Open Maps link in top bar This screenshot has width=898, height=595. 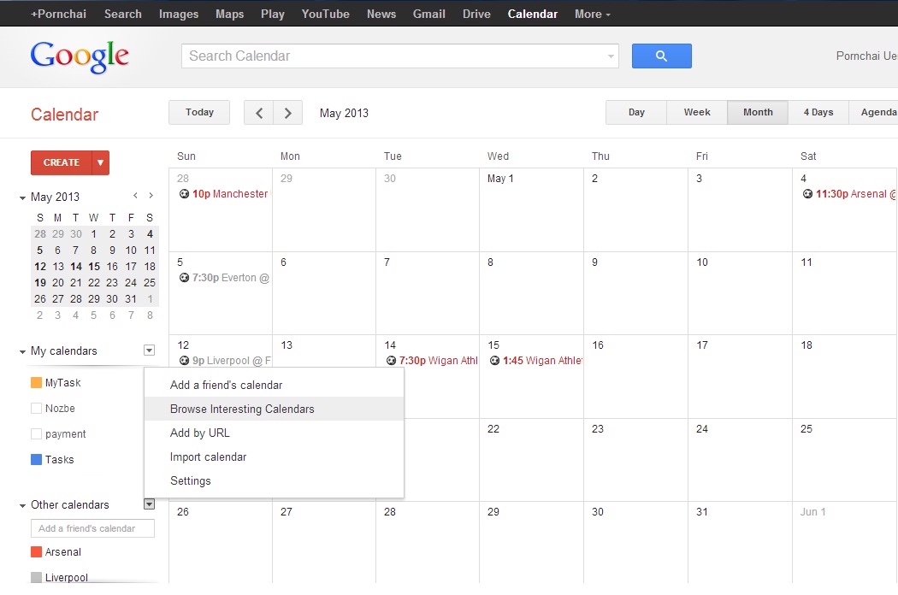coord(230,14)
